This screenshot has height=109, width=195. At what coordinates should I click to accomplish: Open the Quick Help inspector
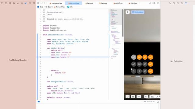178,3
